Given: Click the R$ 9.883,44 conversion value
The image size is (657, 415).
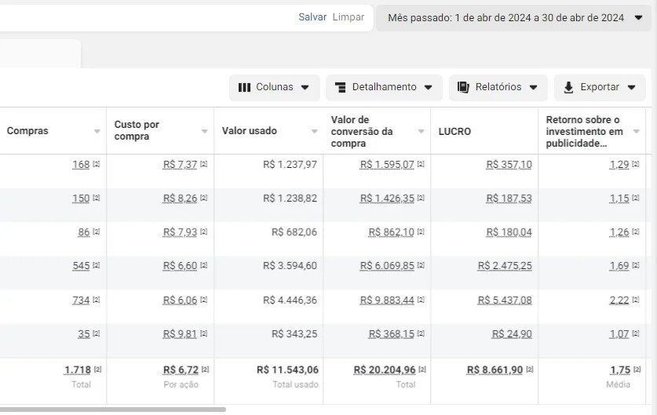Looking at the screenshot, I should 387,300.
